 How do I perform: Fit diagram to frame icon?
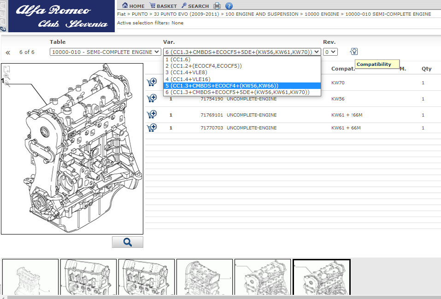pyautogui.click(x=6, y=69)
